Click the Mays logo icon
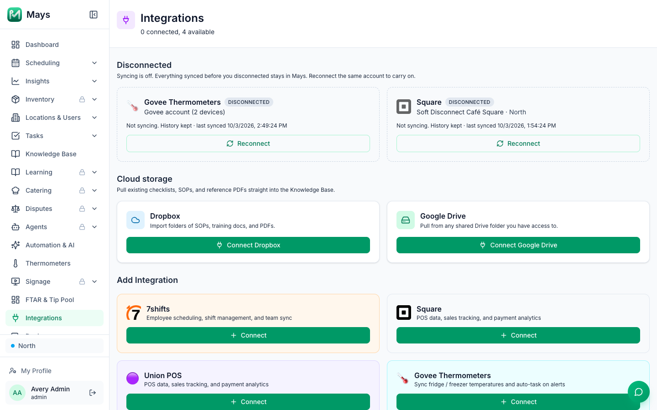 coord(15,15)
